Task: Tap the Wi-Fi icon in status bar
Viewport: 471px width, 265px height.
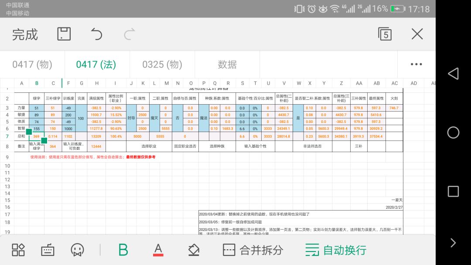Action: [334, 9]
